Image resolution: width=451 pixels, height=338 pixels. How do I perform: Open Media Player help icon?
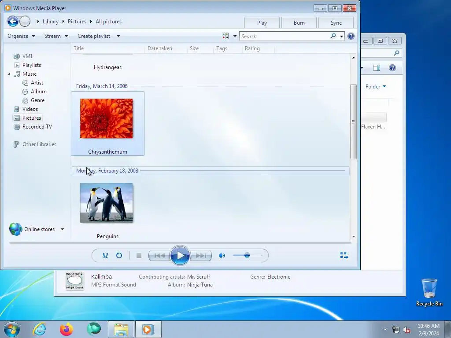351,36
